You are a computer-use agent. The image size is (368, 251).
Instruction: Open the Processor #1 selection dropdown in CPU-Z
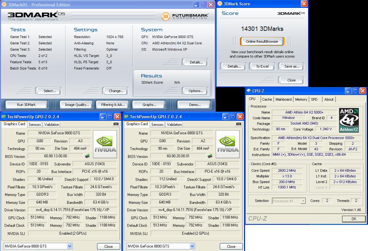[x=303, y=201]
